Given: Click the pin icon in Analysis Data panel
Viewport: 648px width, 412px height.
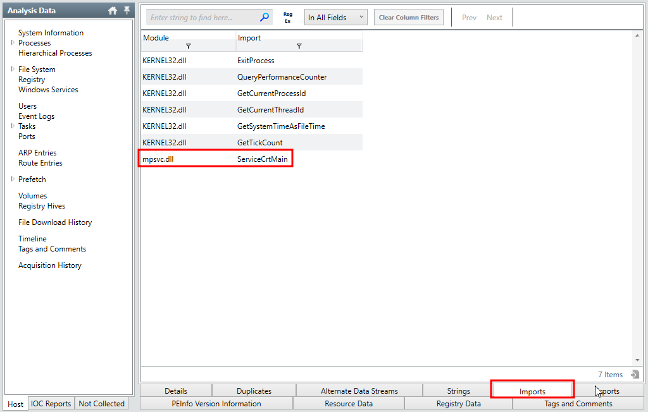Looking at the screenshot, I should tap(127, 11).
